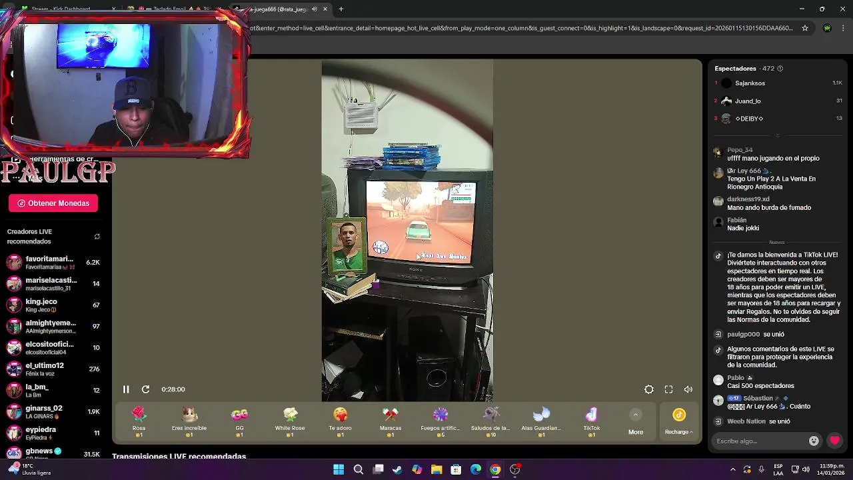Open Microsoft Store from taskbar
853x480 pixels.
coord(456,469)
